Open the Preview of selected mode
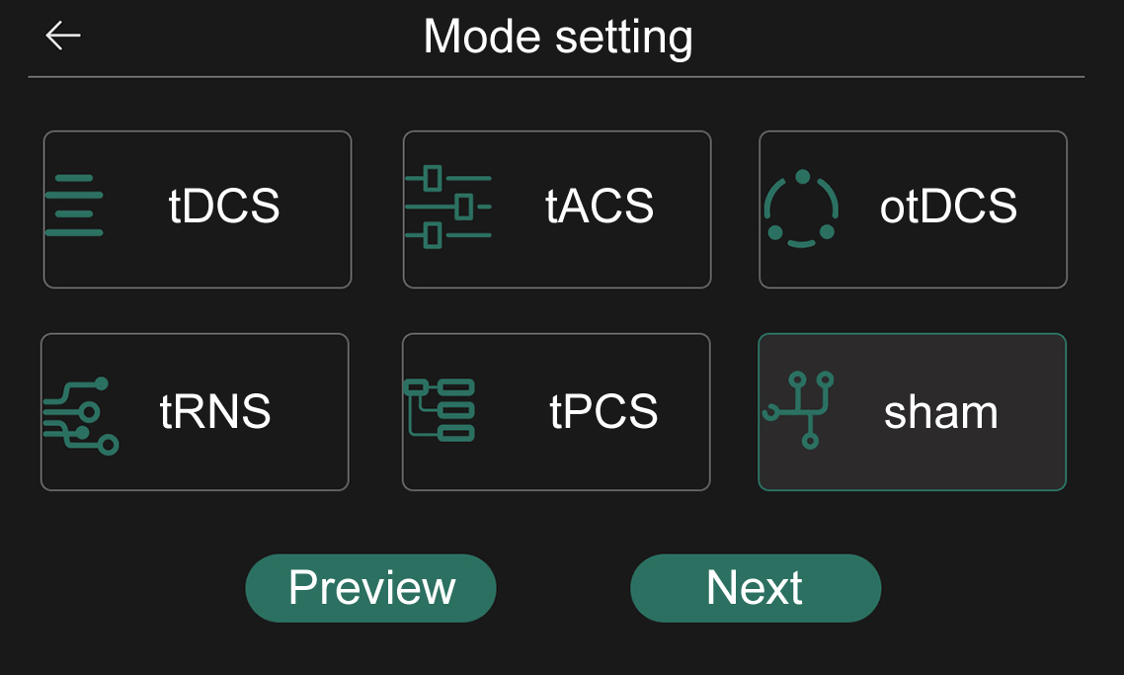The width and height of the screenshot is (1124, 675). (370, 588)
